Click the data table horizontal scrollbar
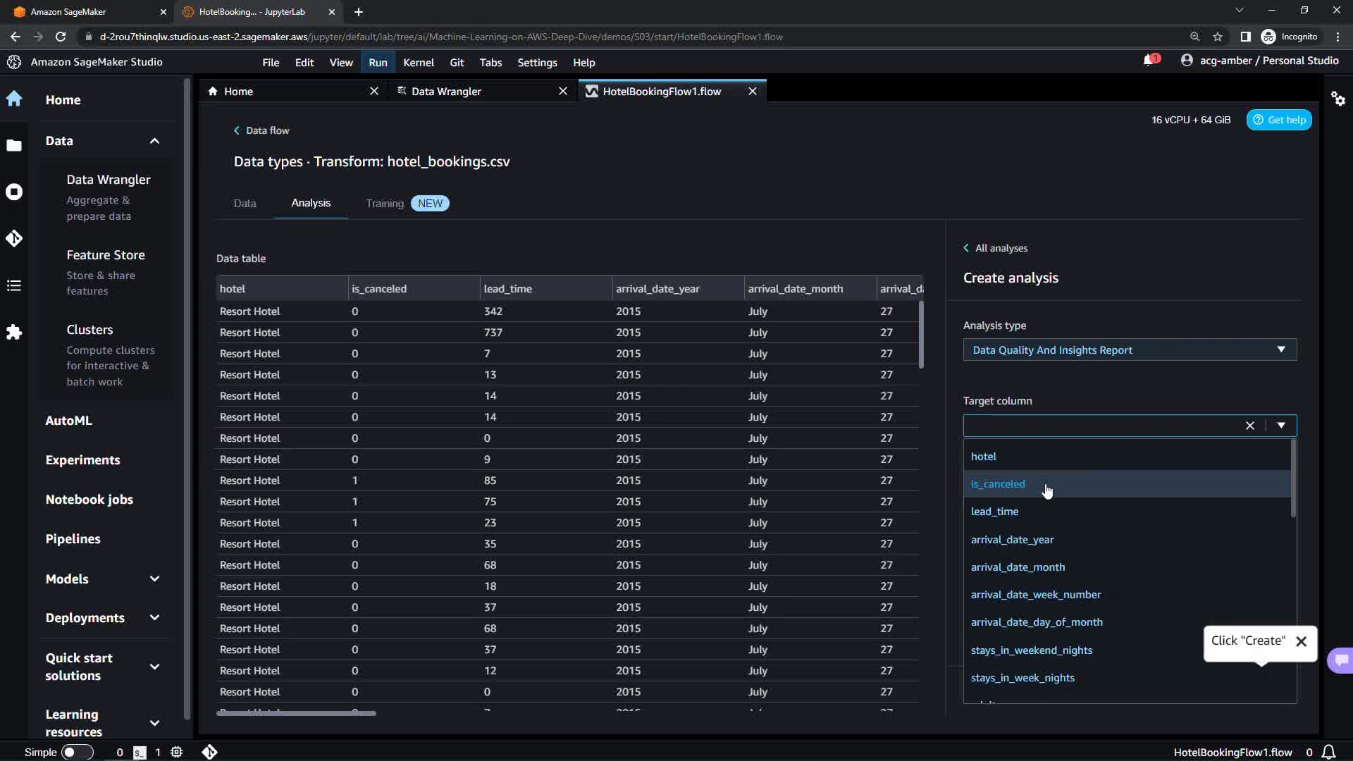The width and height of the screenshot is (1353, 761). [x=296, y=713]
